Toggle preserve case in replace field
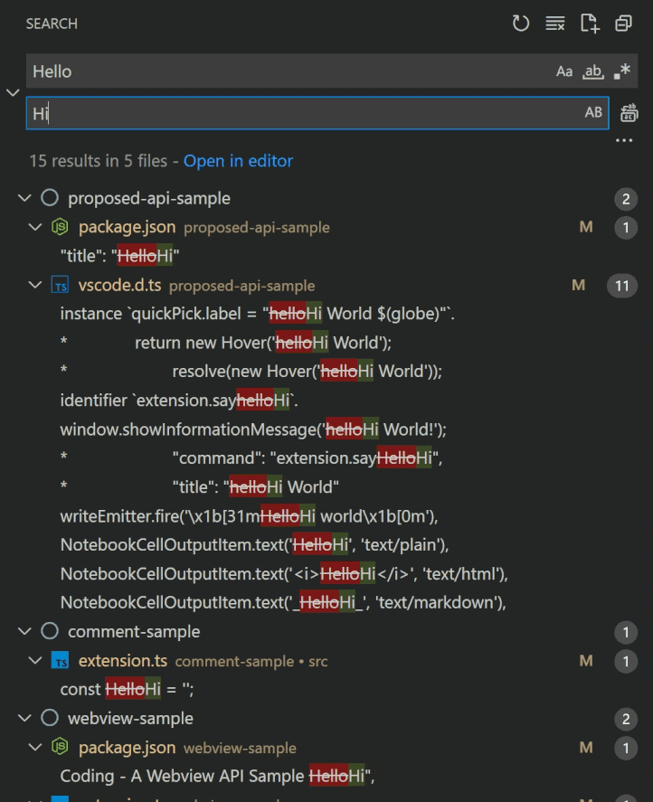 [x=594, y=112]
